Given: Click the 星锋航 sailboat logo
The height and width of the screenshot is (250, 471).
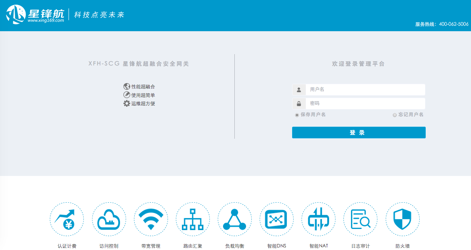Looking at the screenshot, I should point(16,14).
